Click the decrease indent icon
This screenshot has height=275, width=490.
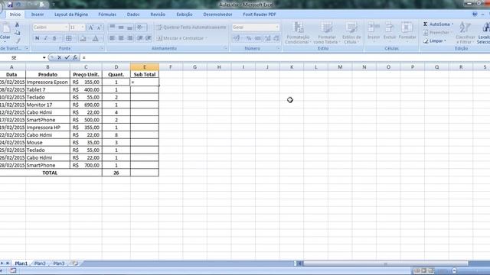click(x=139, y=38)
